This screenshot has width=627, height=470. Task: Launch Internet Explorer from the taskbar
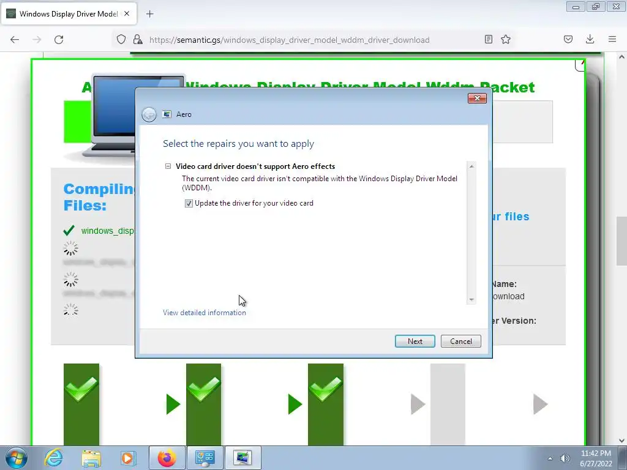pos(54,458)
